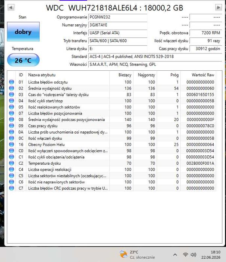
Task: Select status orb for attribute C0
Action: [x=12, y=151]
